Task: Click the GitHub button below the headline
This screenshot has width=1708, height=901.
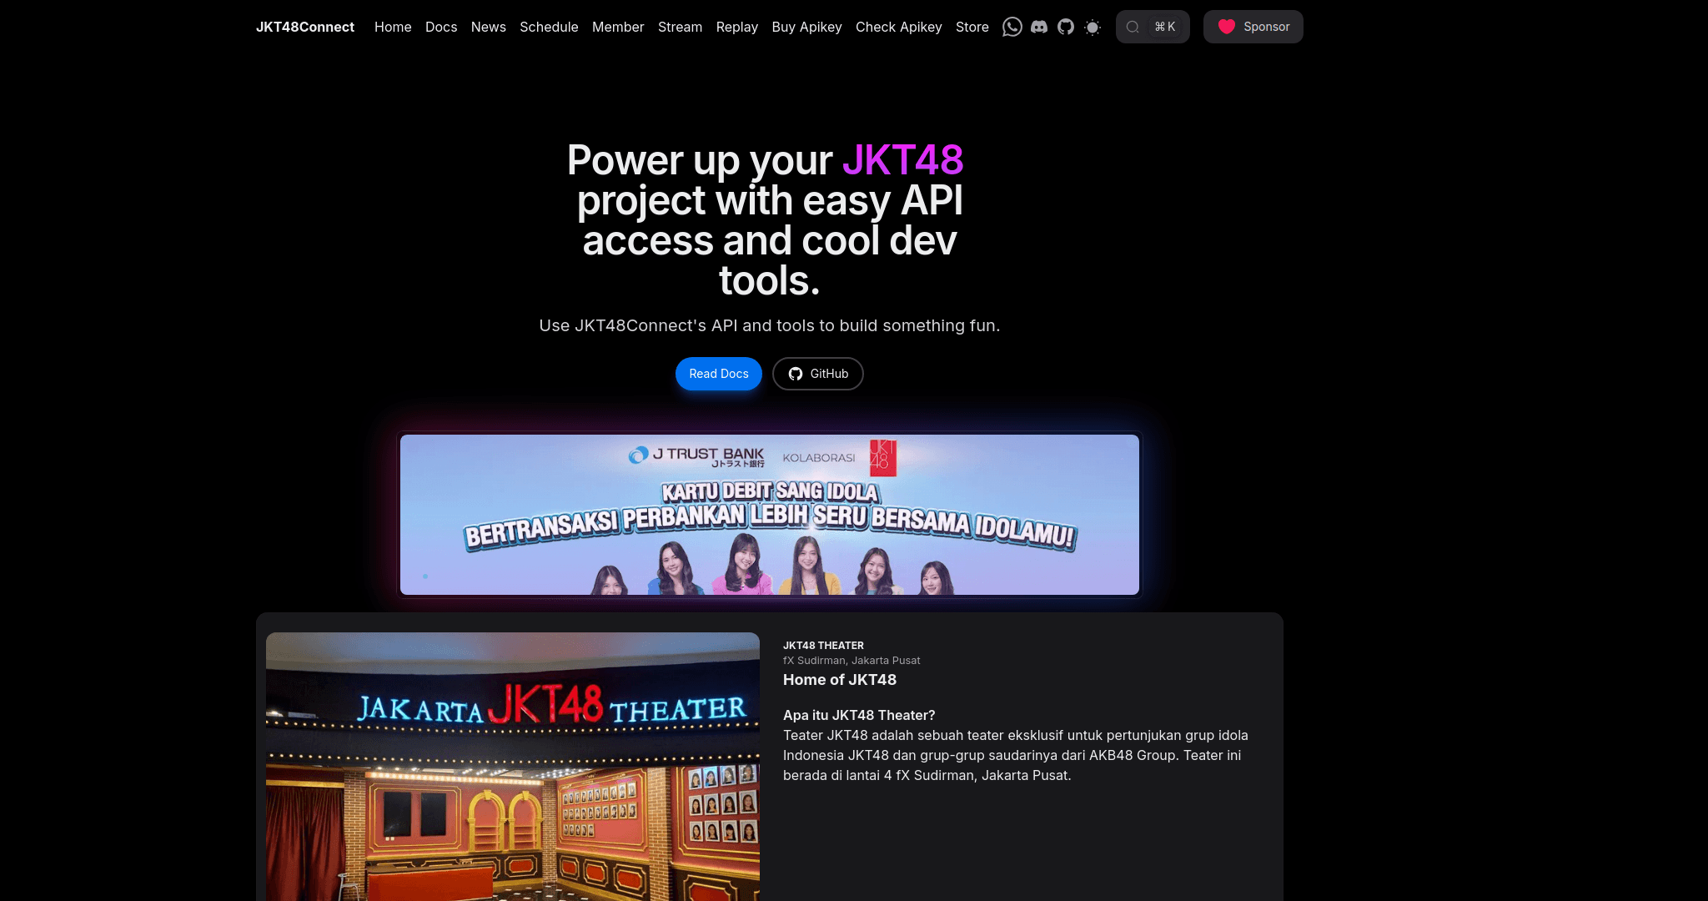Action: (x=817, y=374)
